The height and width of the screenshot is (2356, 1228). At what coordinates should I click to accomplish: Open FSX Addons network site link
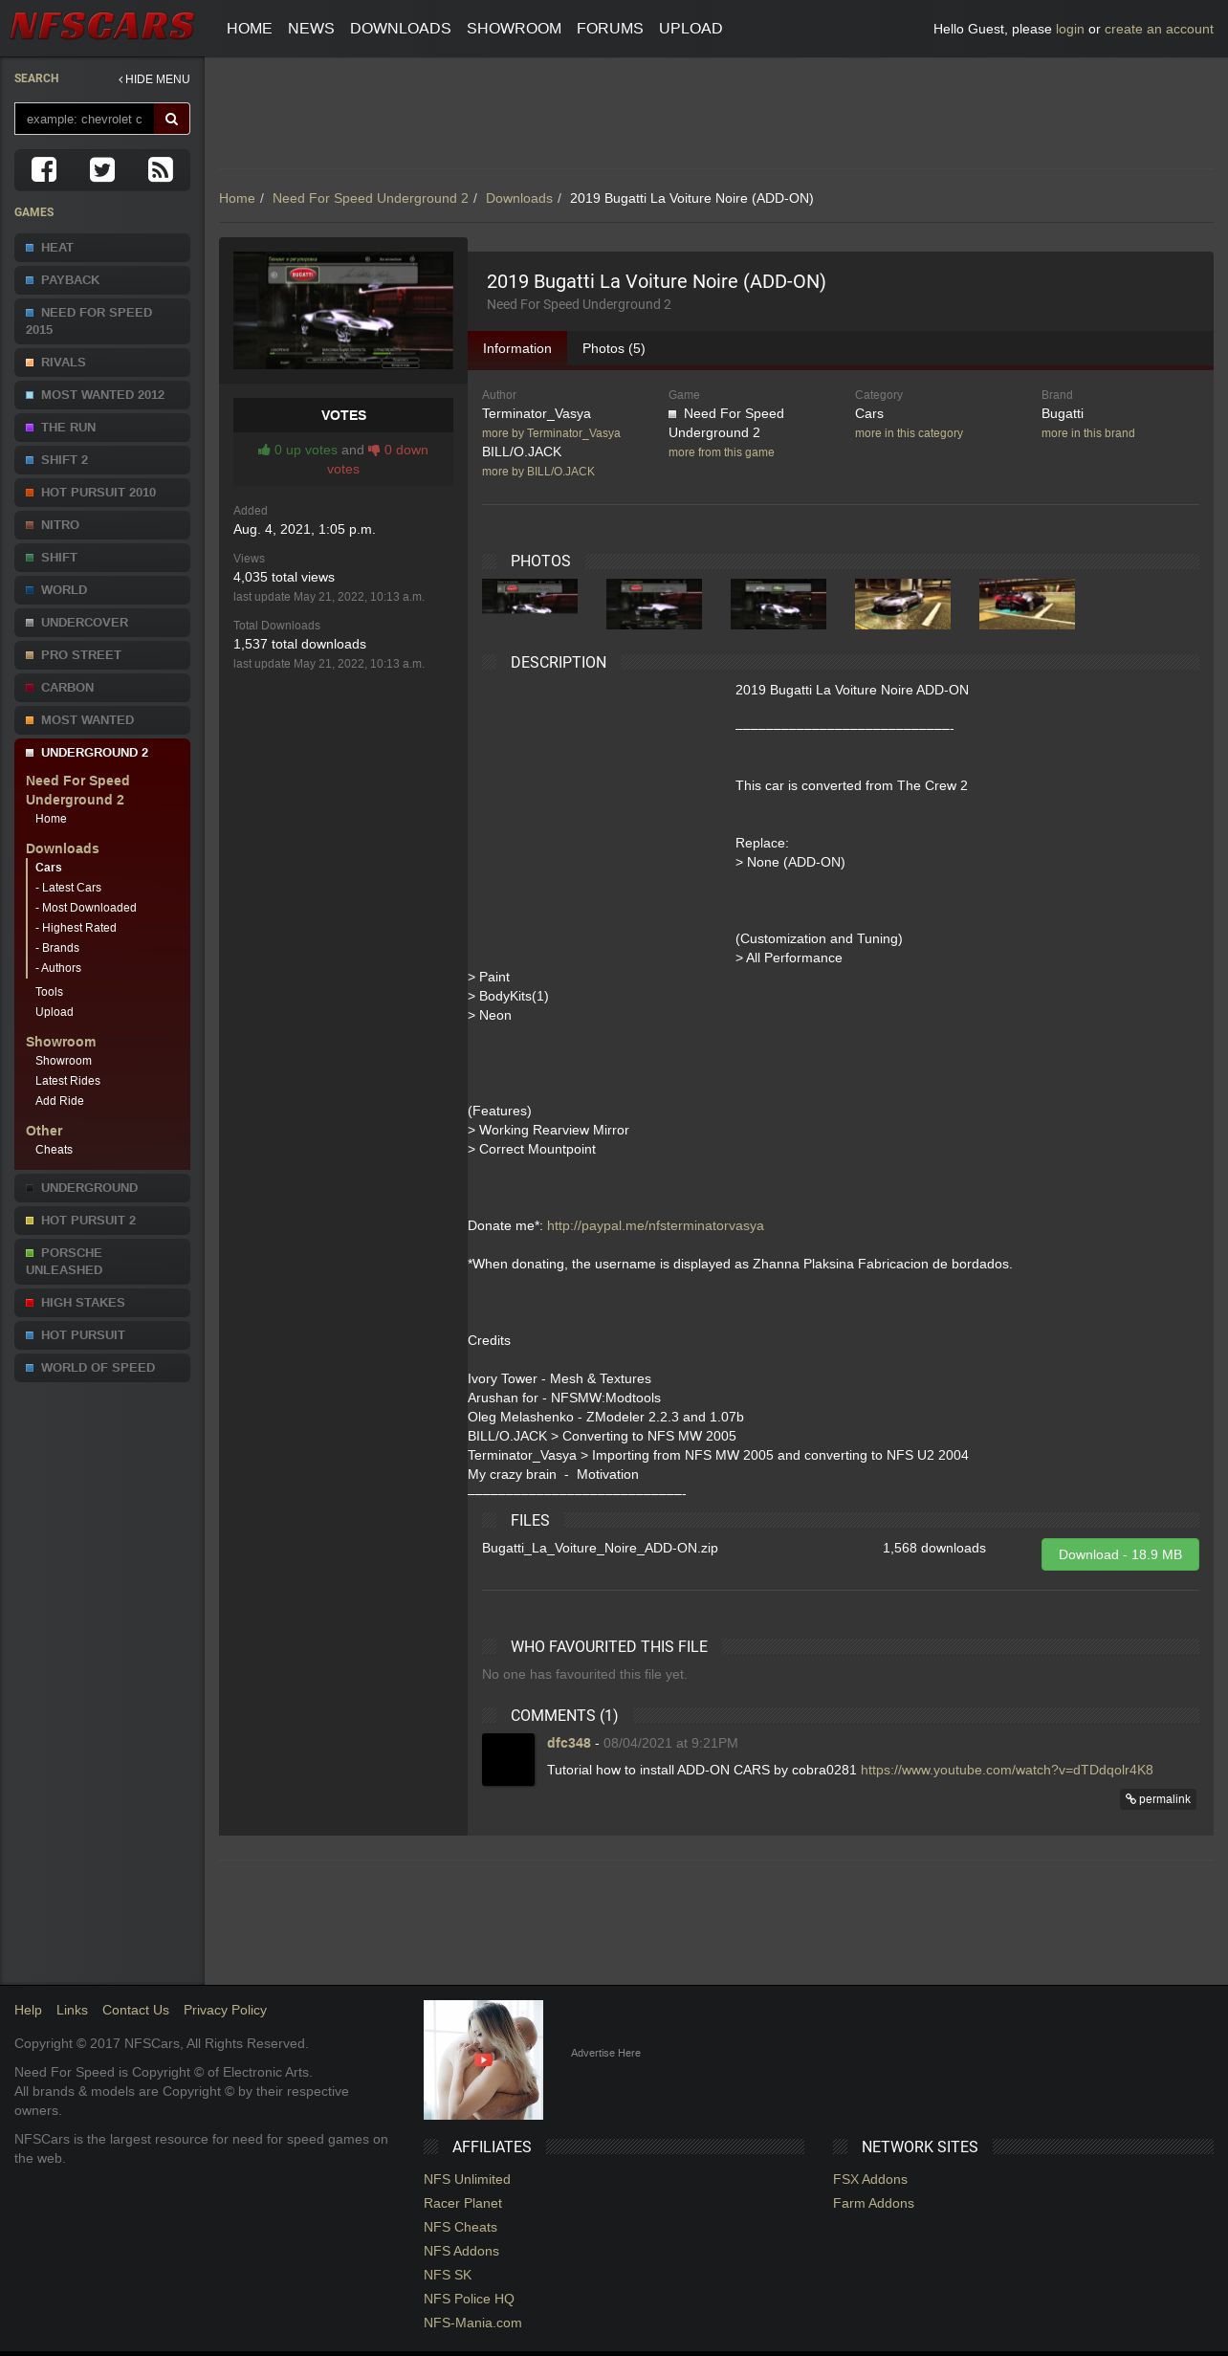[870, 2179]
